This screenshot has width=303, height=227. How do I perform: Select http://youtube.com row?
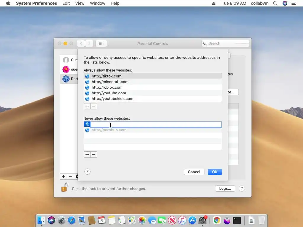[x=153, y=93]
